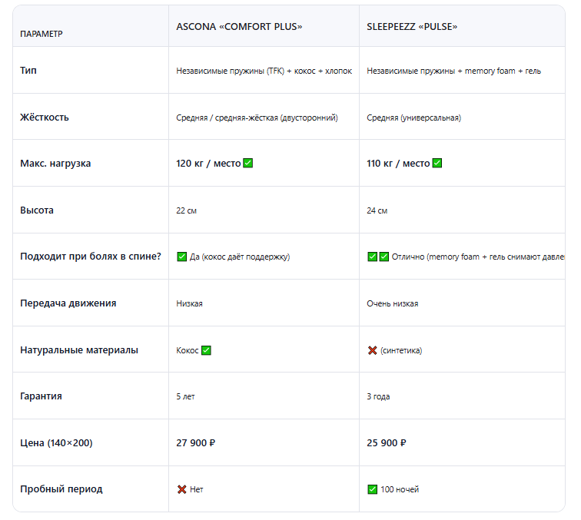The width and height of the screenshot is (581, 520).
Task: Select the Гарантия row label
Action: click(41, 396)
